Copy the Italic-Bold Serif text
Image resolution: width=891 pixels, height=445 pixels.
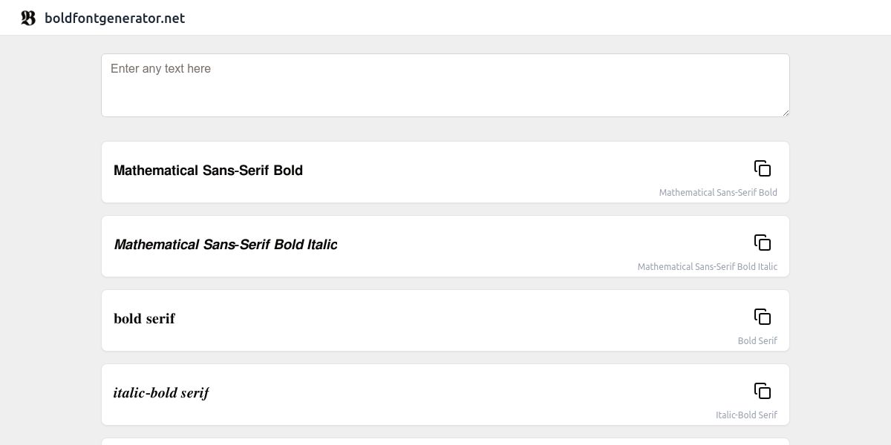tap(763, 391)
